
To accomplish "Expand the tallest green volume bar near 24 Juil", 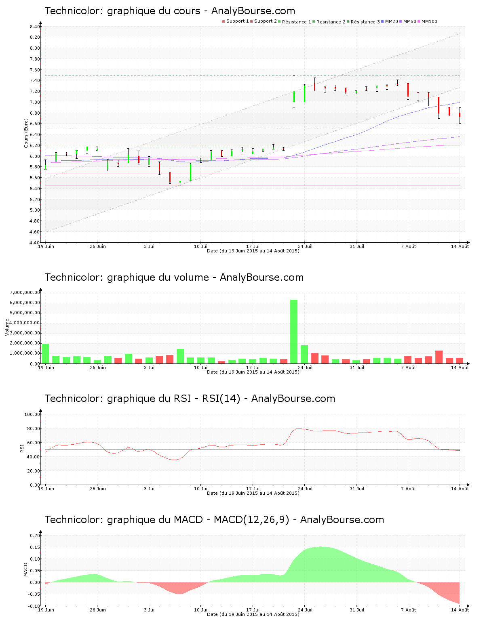I will (x=293, y=331).
